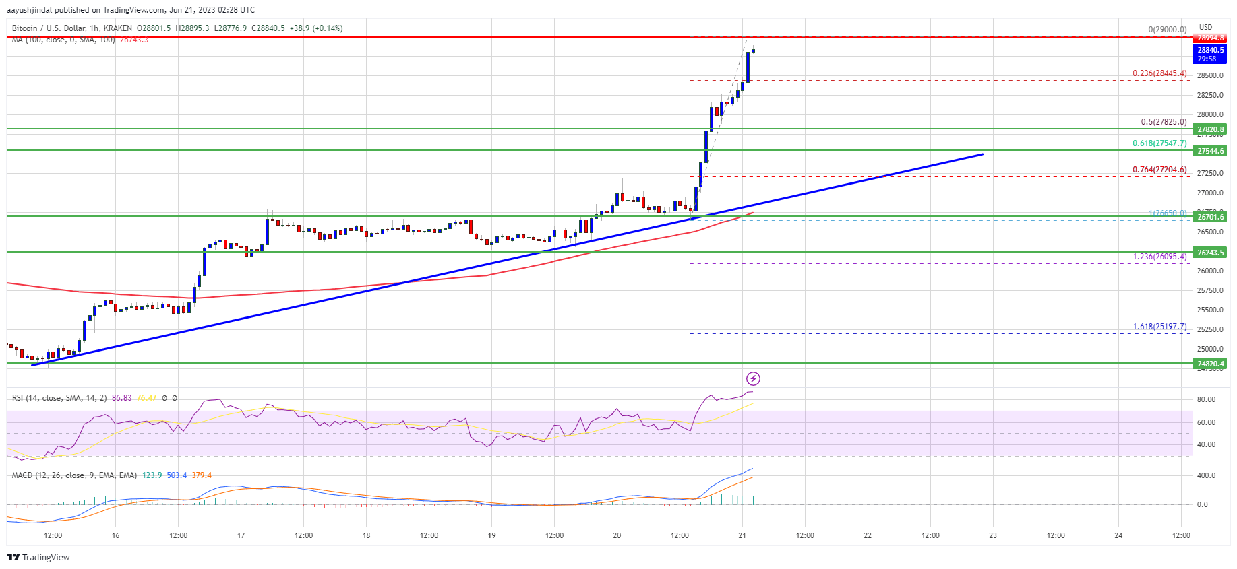
Task: Select the Fib 0.5(27825.0) label
Action: (1164, 122)
